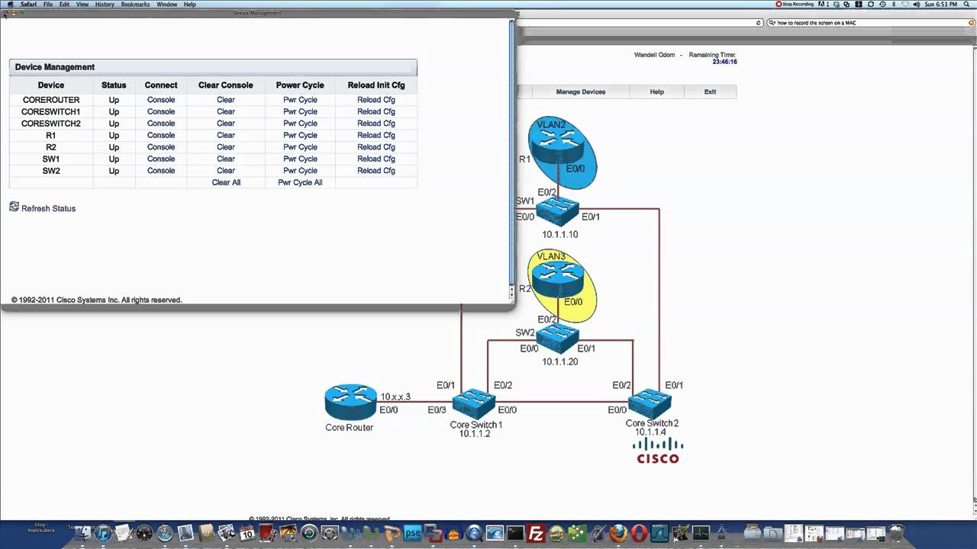Open Spotlight search in the menu bar
The image size is (977, 549).
pos(966,4)
